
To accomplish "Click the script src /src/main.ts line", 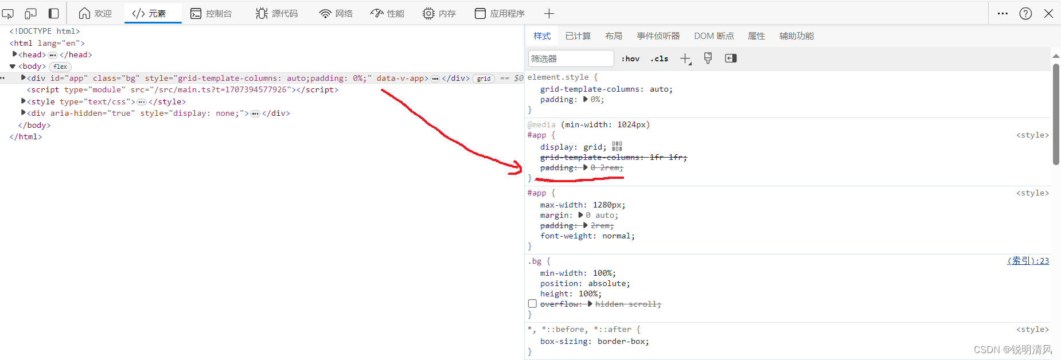I will 182,90.
